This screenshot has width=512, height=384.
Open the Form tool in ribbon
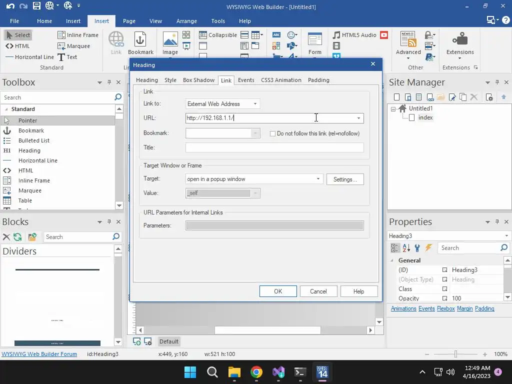coord(315,43)
